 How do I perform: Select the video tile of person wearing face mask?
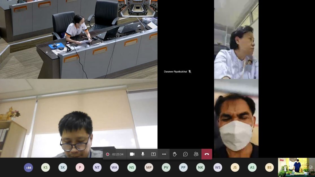236,118
